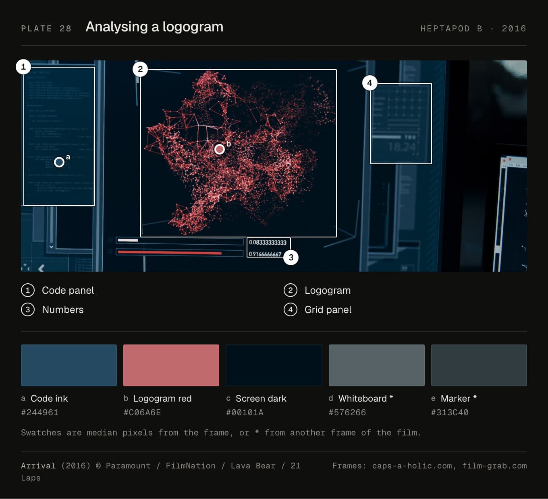
Task: Click sample point b on the logogram
Action: click(x=220, y=149)
